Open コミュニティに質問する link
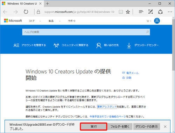The image size is (175, 133). pyautogui.click(x=75, y=45)
